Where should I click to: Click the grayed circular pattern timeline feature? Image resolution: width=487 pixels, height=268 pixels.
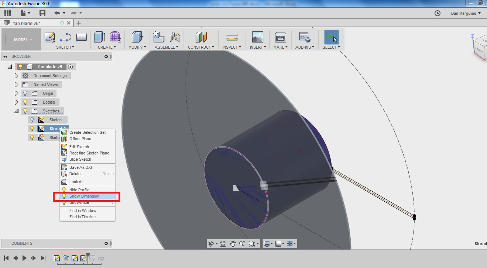coord(101,258)
